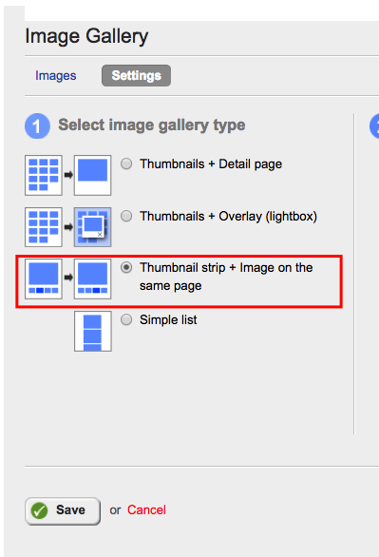The height and width of the screenshot is (557, 379).
Task: Select the Simple list radio button
Action: tap(126, 319)
